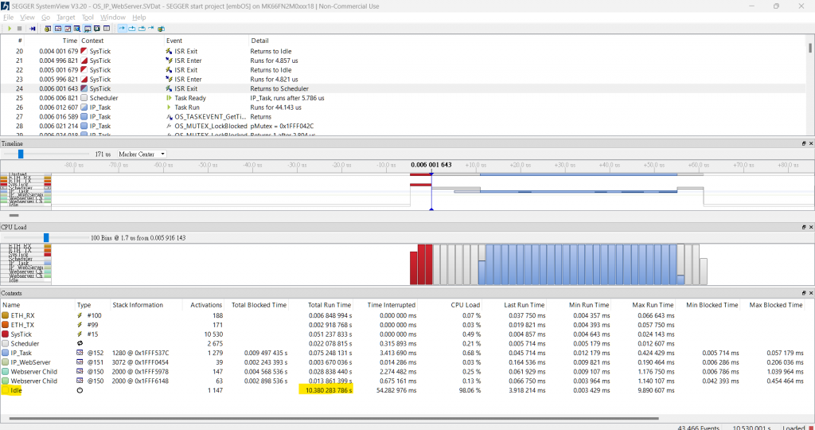Select event row 20 Returns to Idle
Image resolution: width=815 pixels, height=430 pixels.
403,51
